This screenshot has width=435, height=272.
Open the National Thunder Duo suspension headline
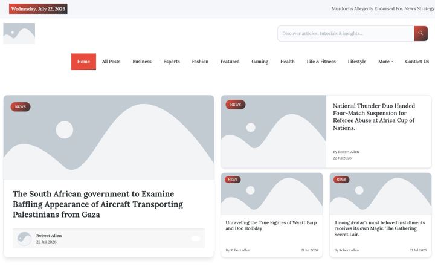374,117
